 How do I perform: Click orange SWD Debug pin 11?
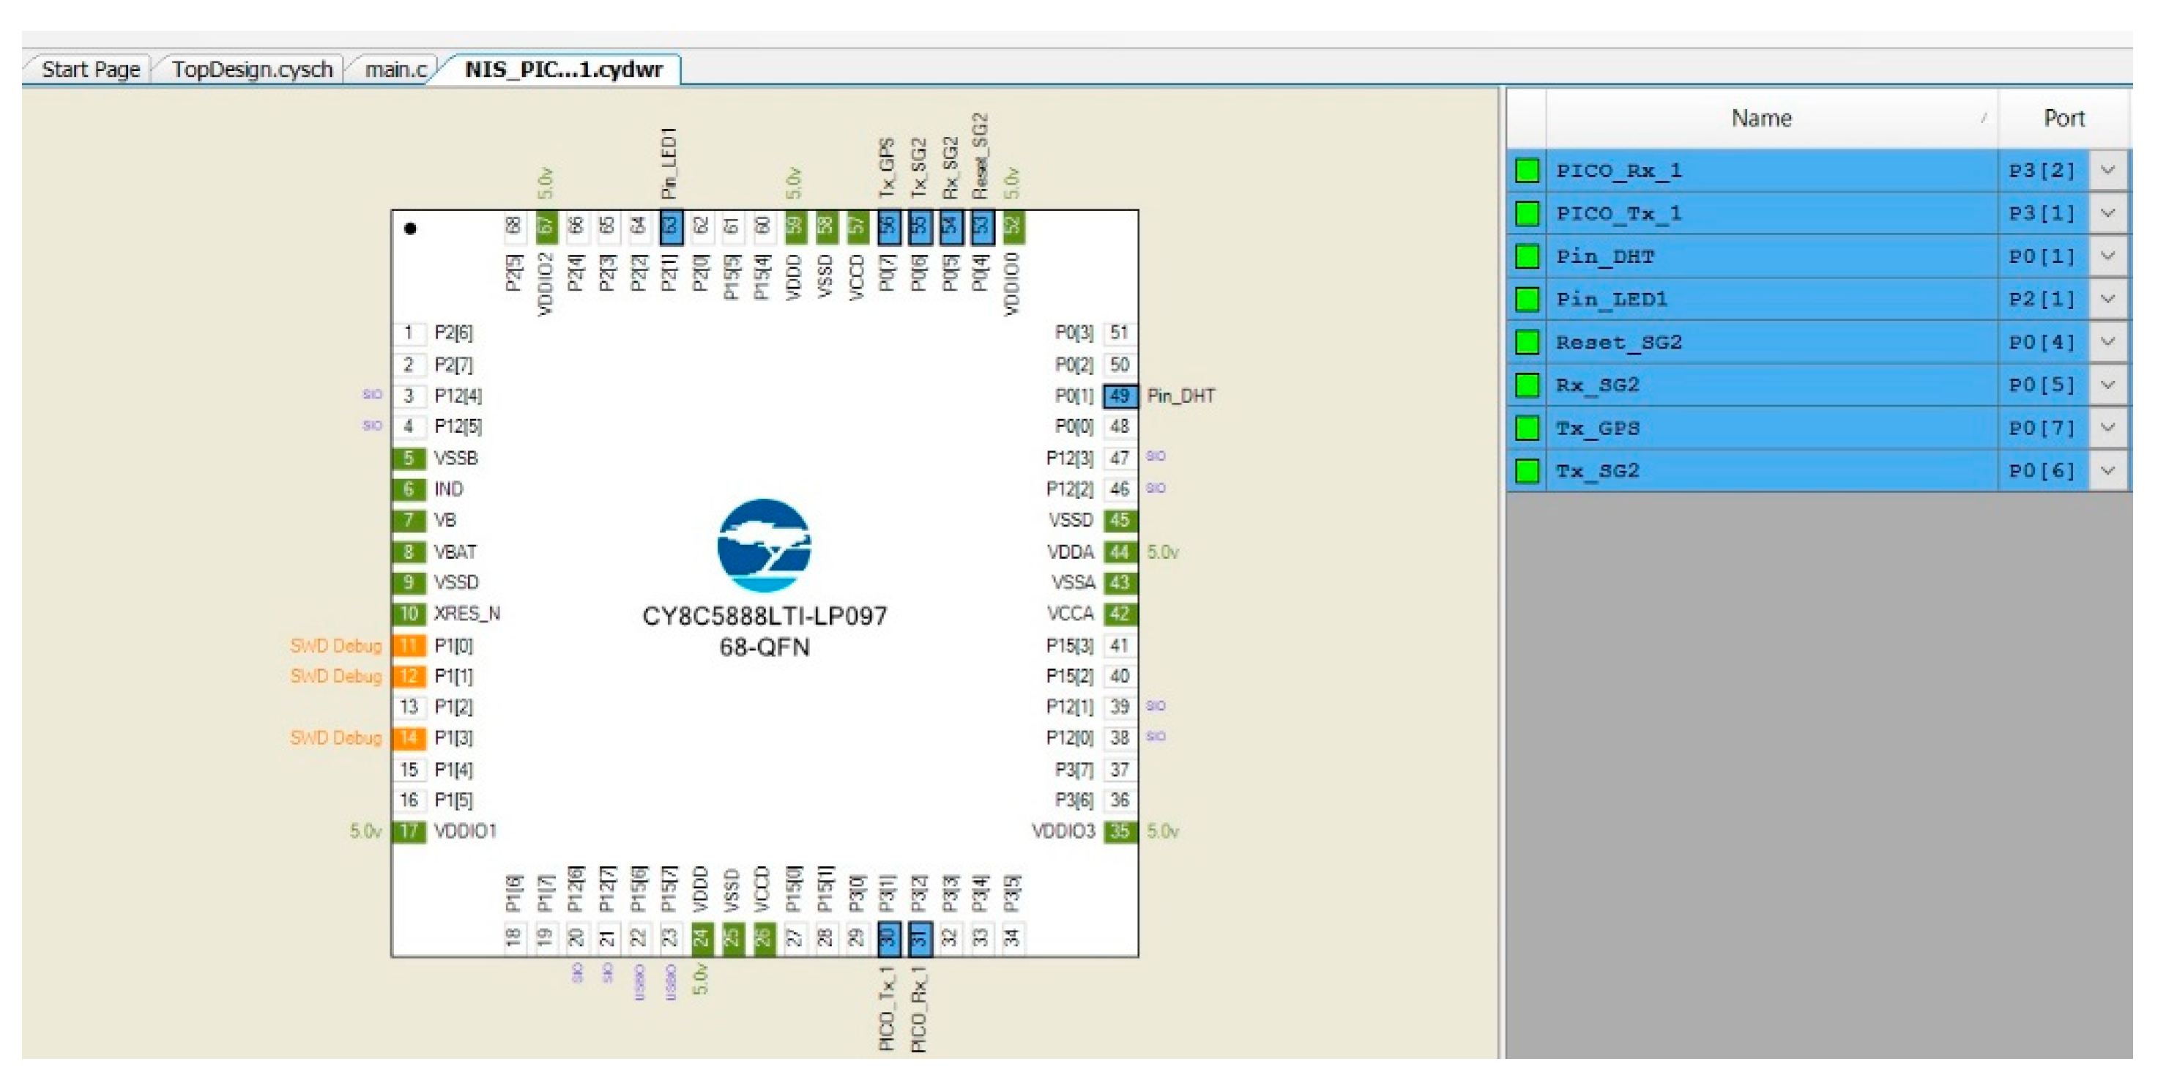tap(409, 645)
